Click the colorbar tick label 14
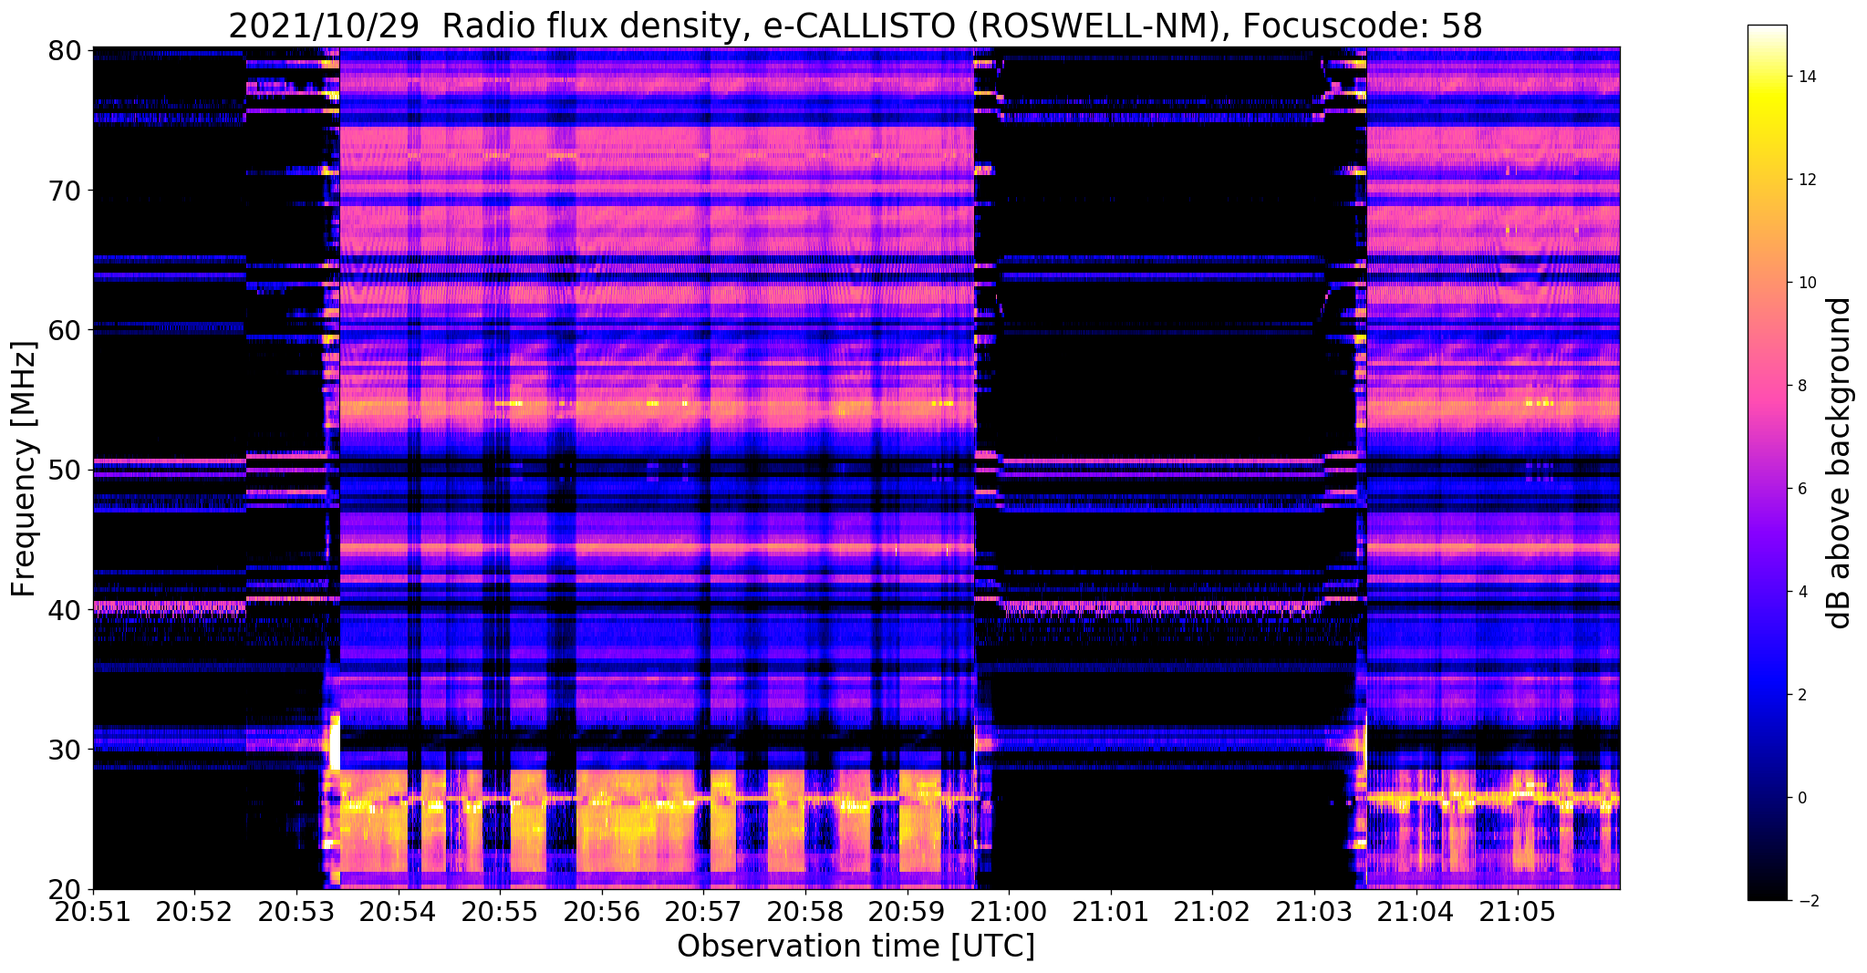1867x973 pixels. pyautogui.click(x=1806, y=77)
